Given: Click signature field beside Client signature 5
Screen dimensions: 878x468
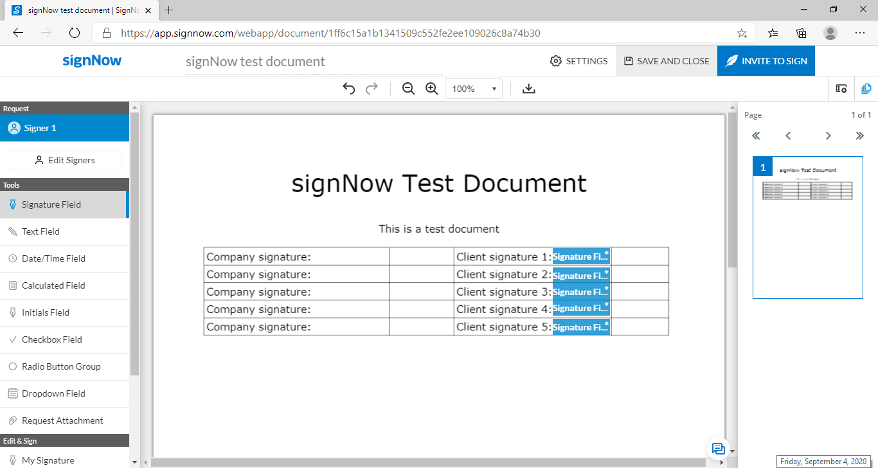Looking at the screenshot, I should (581, 327).
